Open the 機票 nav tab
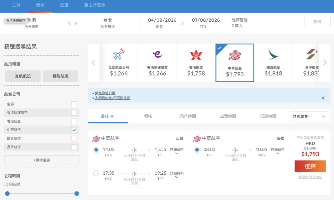This screenshot has width=334, height=200. click(40, 5)
